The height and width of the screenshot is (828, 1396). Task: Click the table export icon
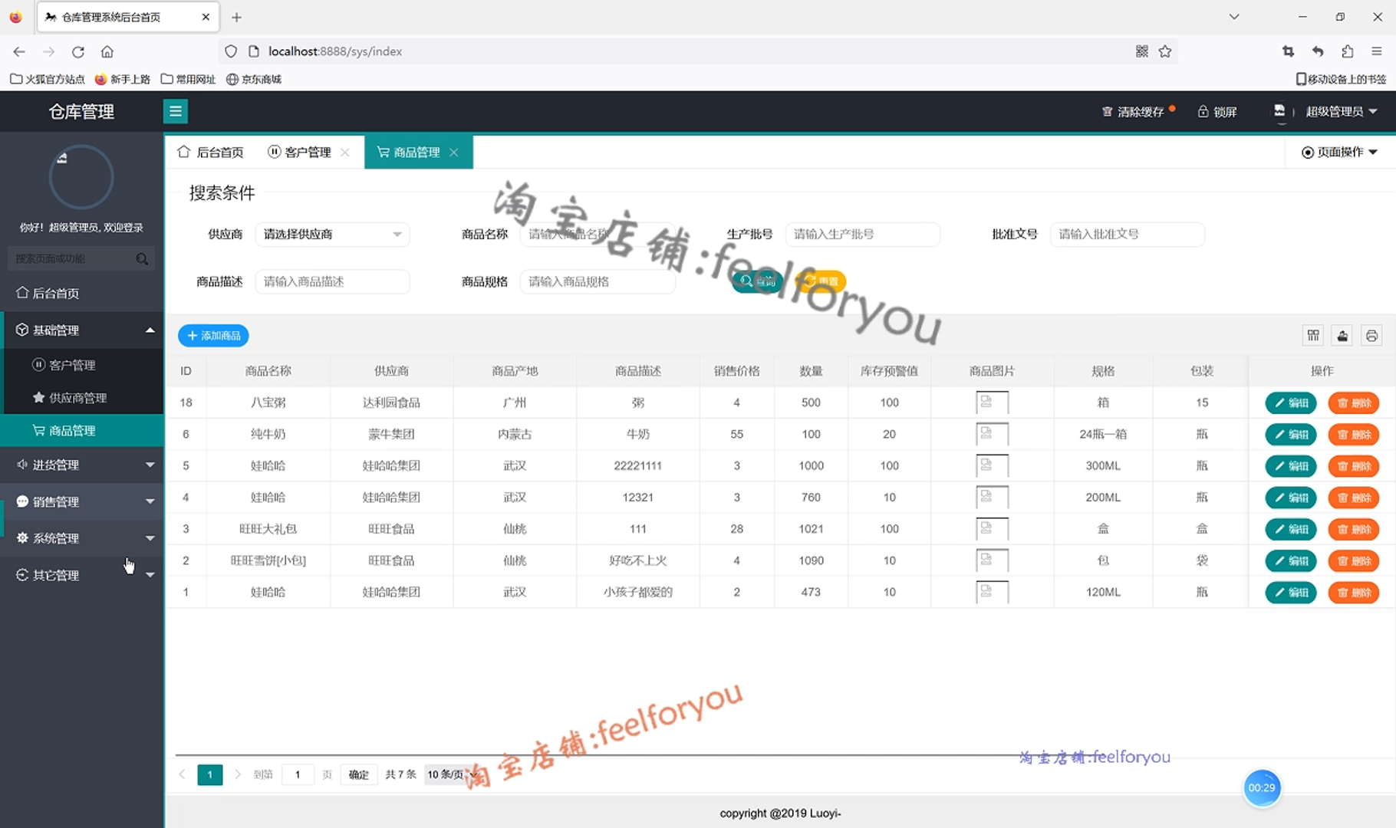tap(1342, 336)
